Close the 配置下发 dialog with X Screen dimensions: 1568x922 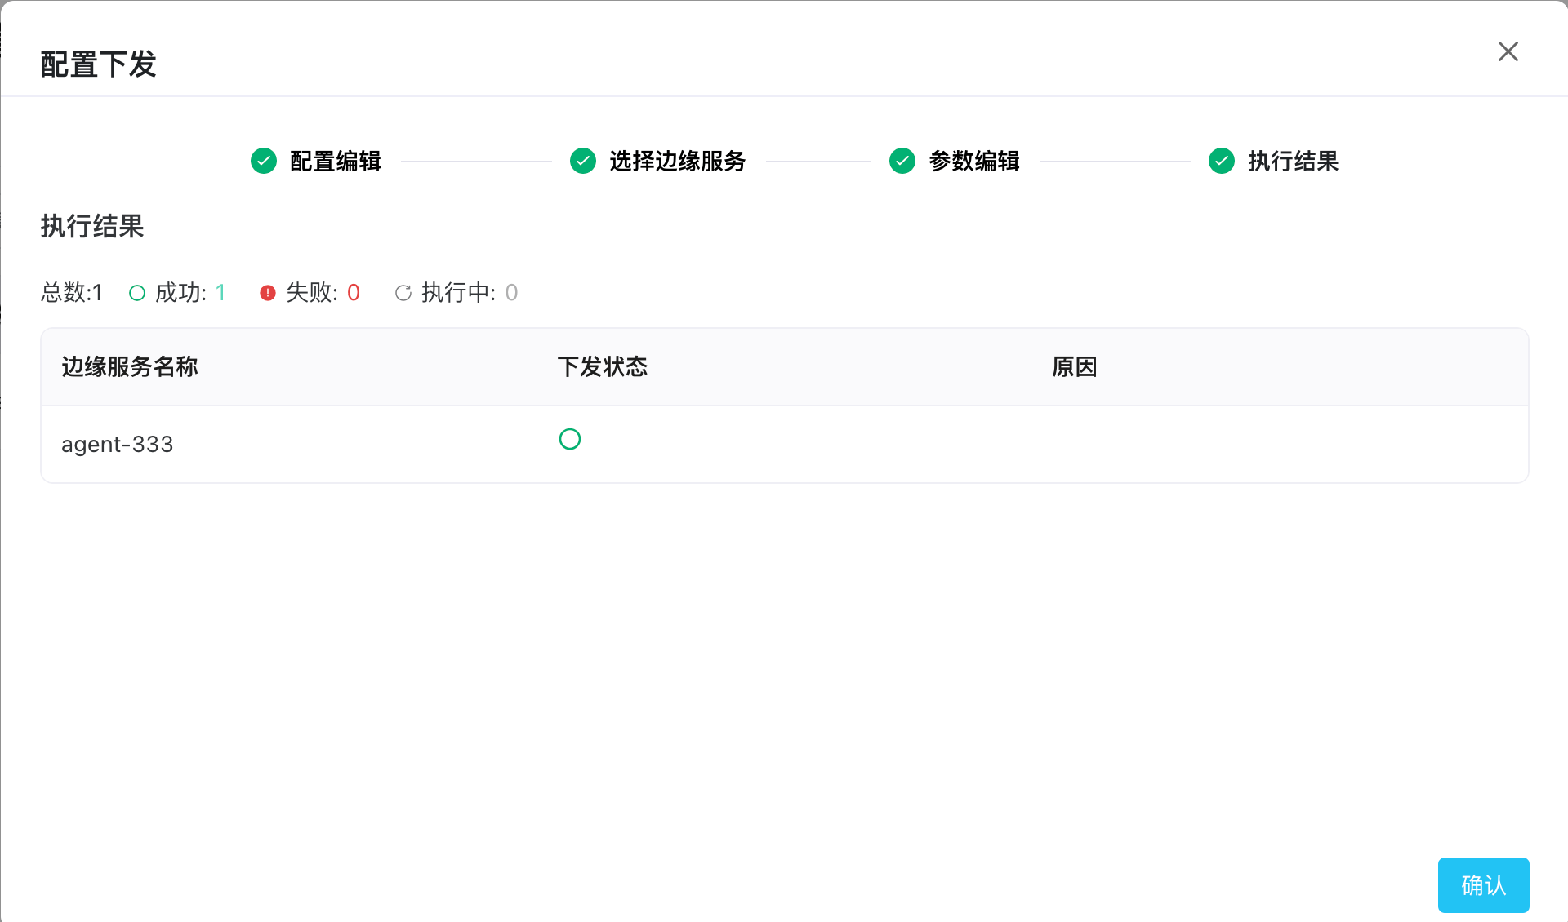click(1508, 51)
